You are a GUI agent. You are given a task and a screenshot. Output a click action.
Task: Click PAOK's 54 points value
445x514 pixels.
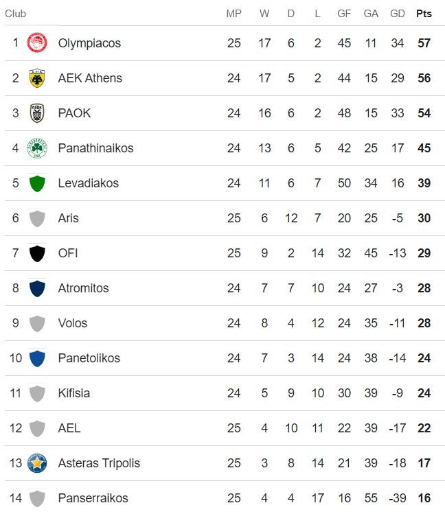[424, 113]
